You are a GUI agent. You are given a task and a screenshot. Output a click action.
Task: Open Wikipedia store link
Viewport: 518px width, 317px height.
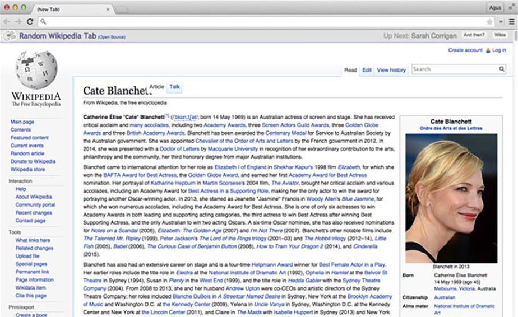pyautogui.click(x=27, y=169)
